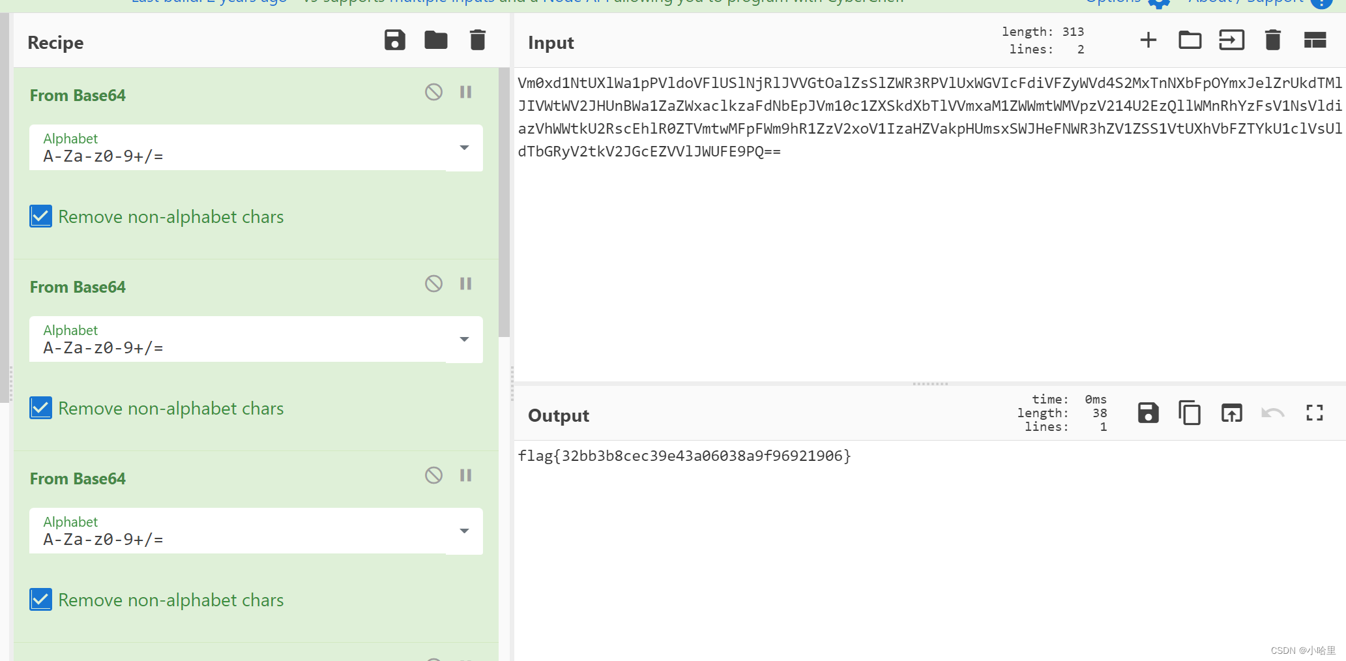Click the Recipe panel heading
This screenshot has width=1346, height=661.
55,43
